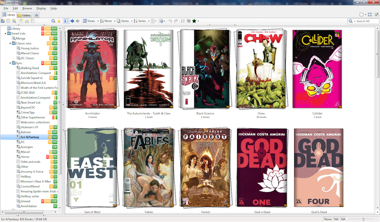This screenshot has height=222, width=380.
Task: Click the New Smart List icon
Action: point(14,21)
